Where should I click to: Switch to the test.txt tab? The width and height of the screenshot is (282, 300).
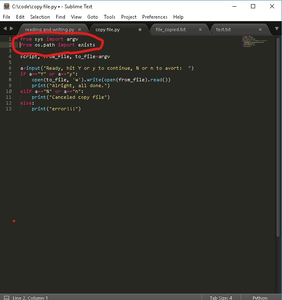point(223,30)
